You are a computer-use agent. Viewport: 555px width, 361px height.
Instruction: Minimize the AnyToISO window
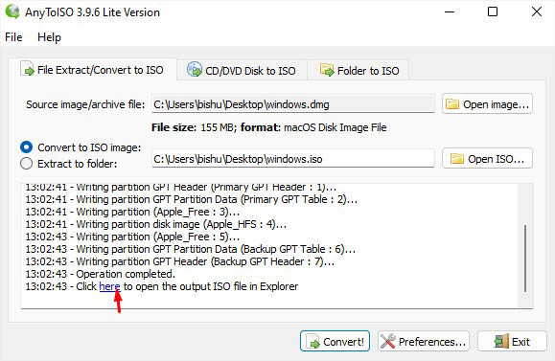[450, 12]
